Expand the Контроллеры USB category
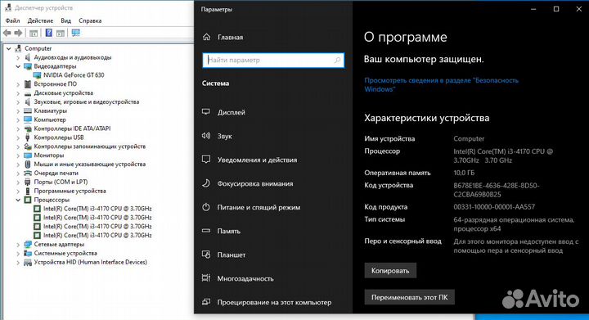This screenshot has height=320, width=589. [18, 137]
